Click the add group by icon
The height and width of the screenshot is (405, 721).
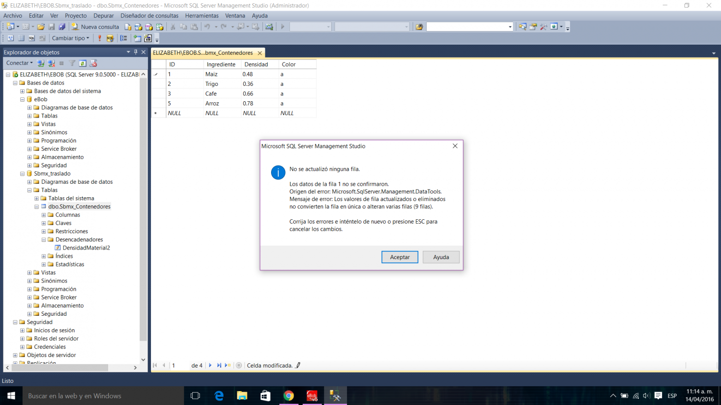[x=124, y=38]
